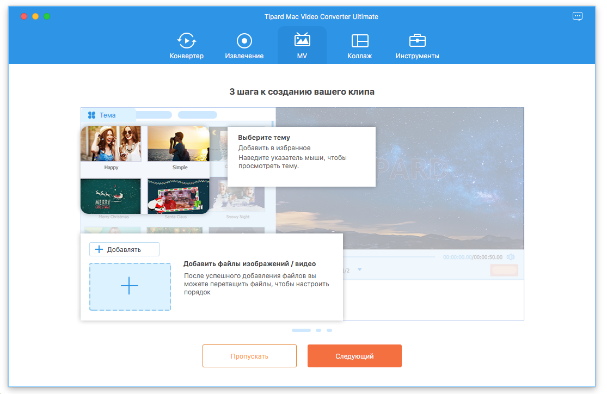Choose the Happy theme thumbnail

pos(111,144)
